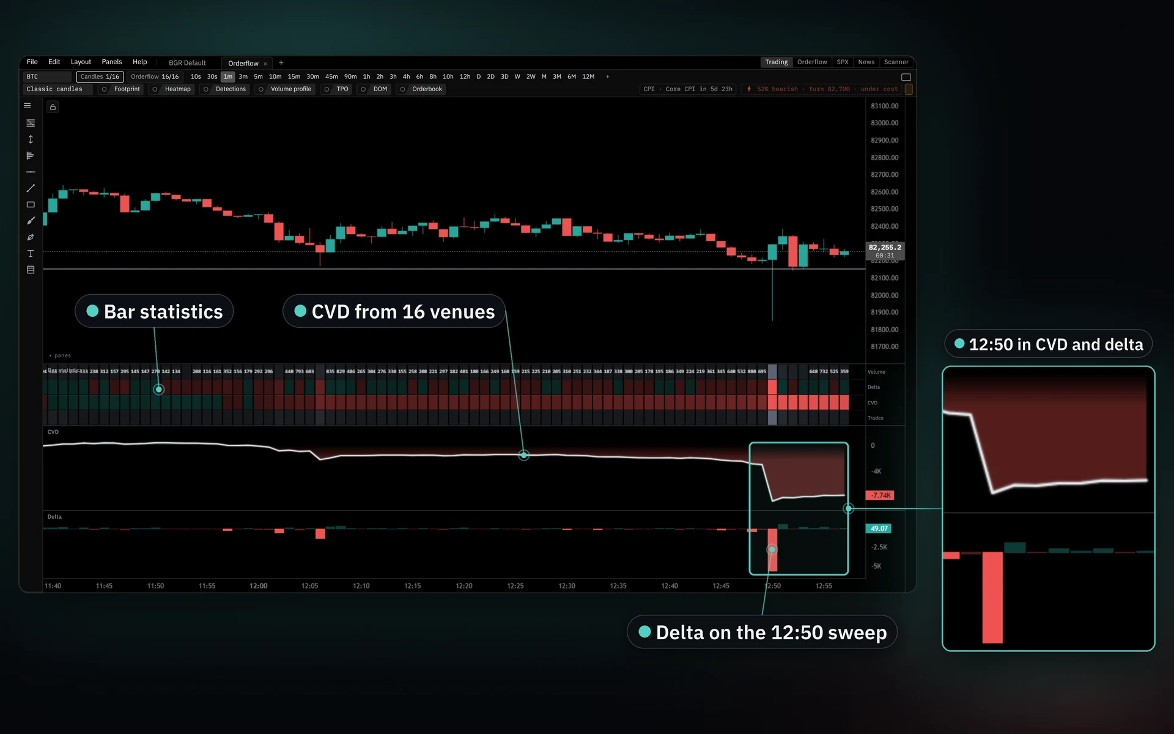Screen dimensions: 1174x734
Task: Toggle the Volume profile overlay
Action: click(285, 89)
